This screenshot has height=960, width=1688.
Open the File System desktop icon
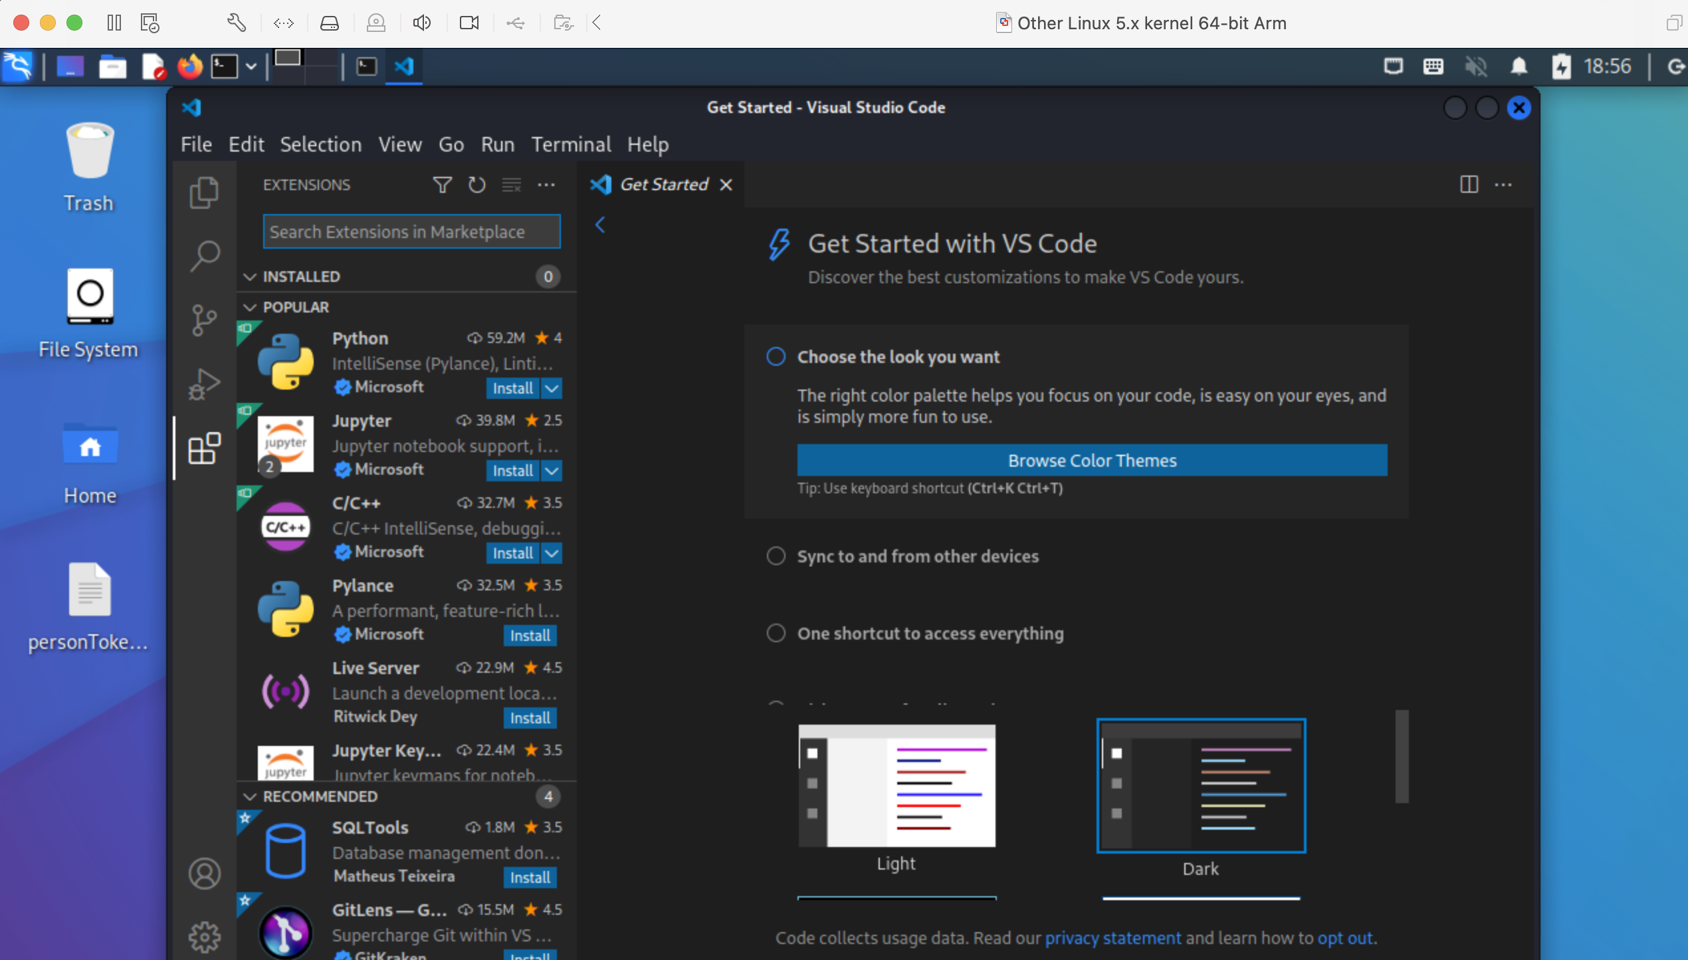(x=89, y=314)
